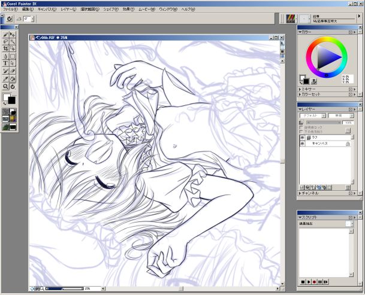The height and width of the screenshot is (295, 365).
Task: Select the Text tool
Action: pyautogui.click(x=6, y=63)
